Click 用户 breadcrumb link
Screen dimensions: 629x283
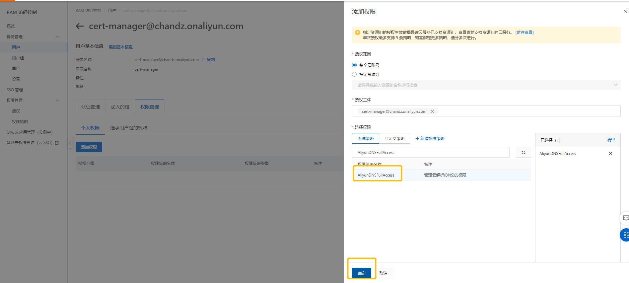tap(112, 11)
